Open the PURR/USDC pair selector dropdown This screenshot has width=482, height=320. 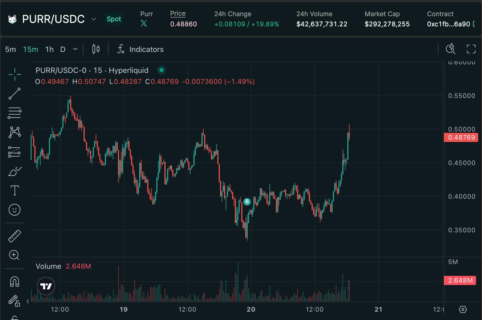pos(94,19)
